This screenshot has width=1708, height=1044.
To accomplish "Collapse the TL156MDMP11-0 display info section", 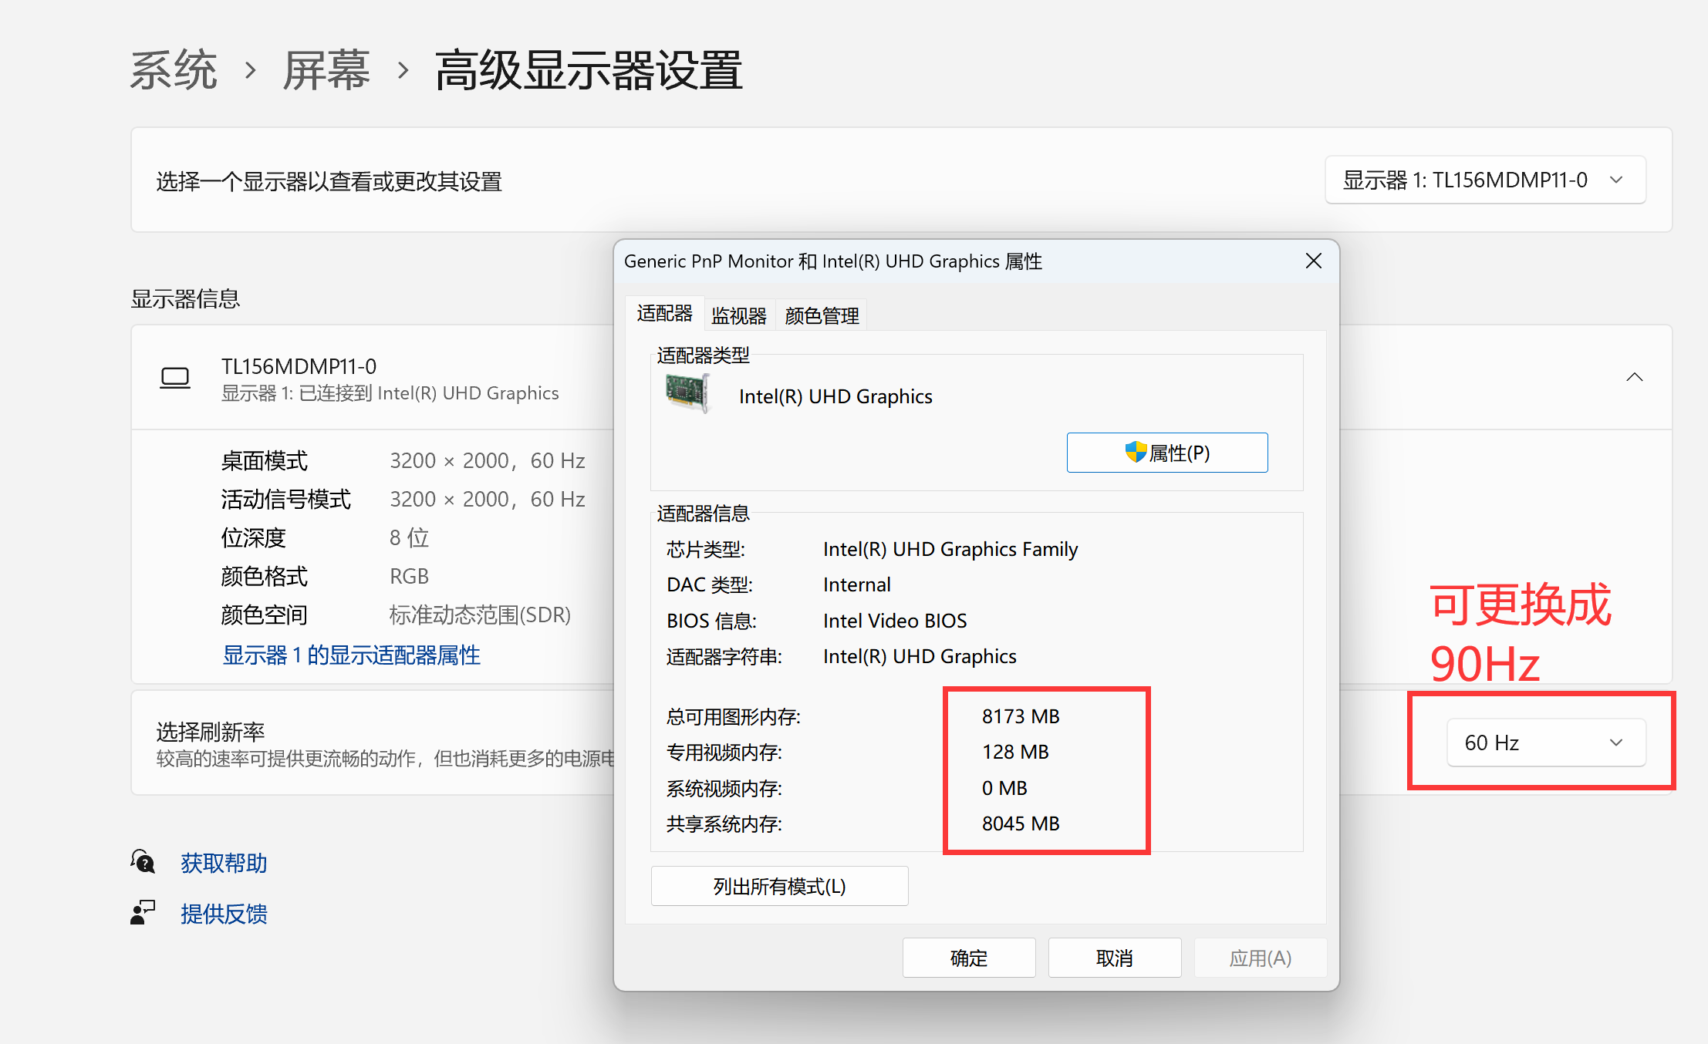I will point(1634,377).
